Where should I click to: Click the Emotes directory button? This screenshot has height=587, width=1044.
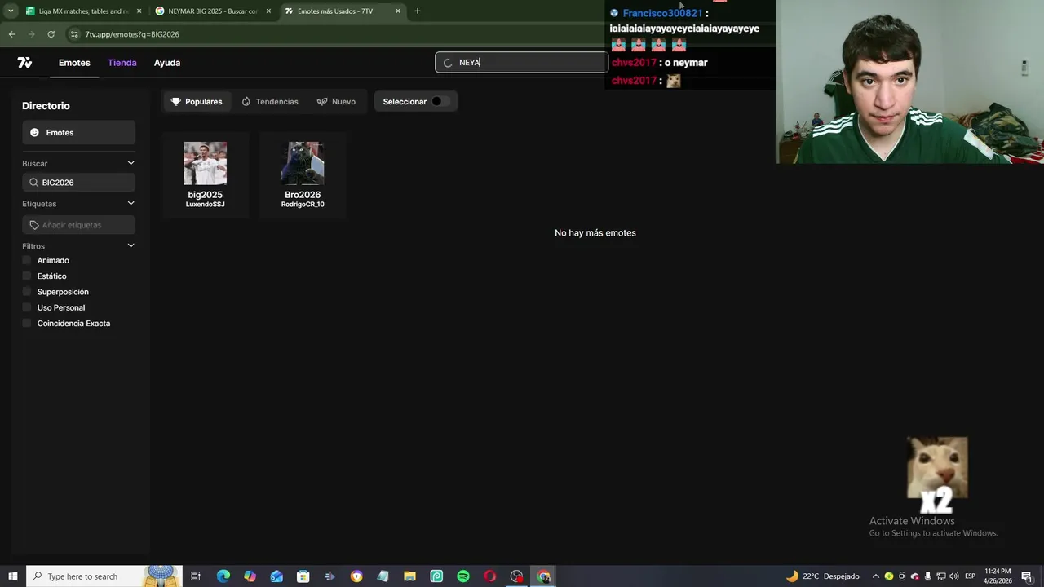pos(78,133)
